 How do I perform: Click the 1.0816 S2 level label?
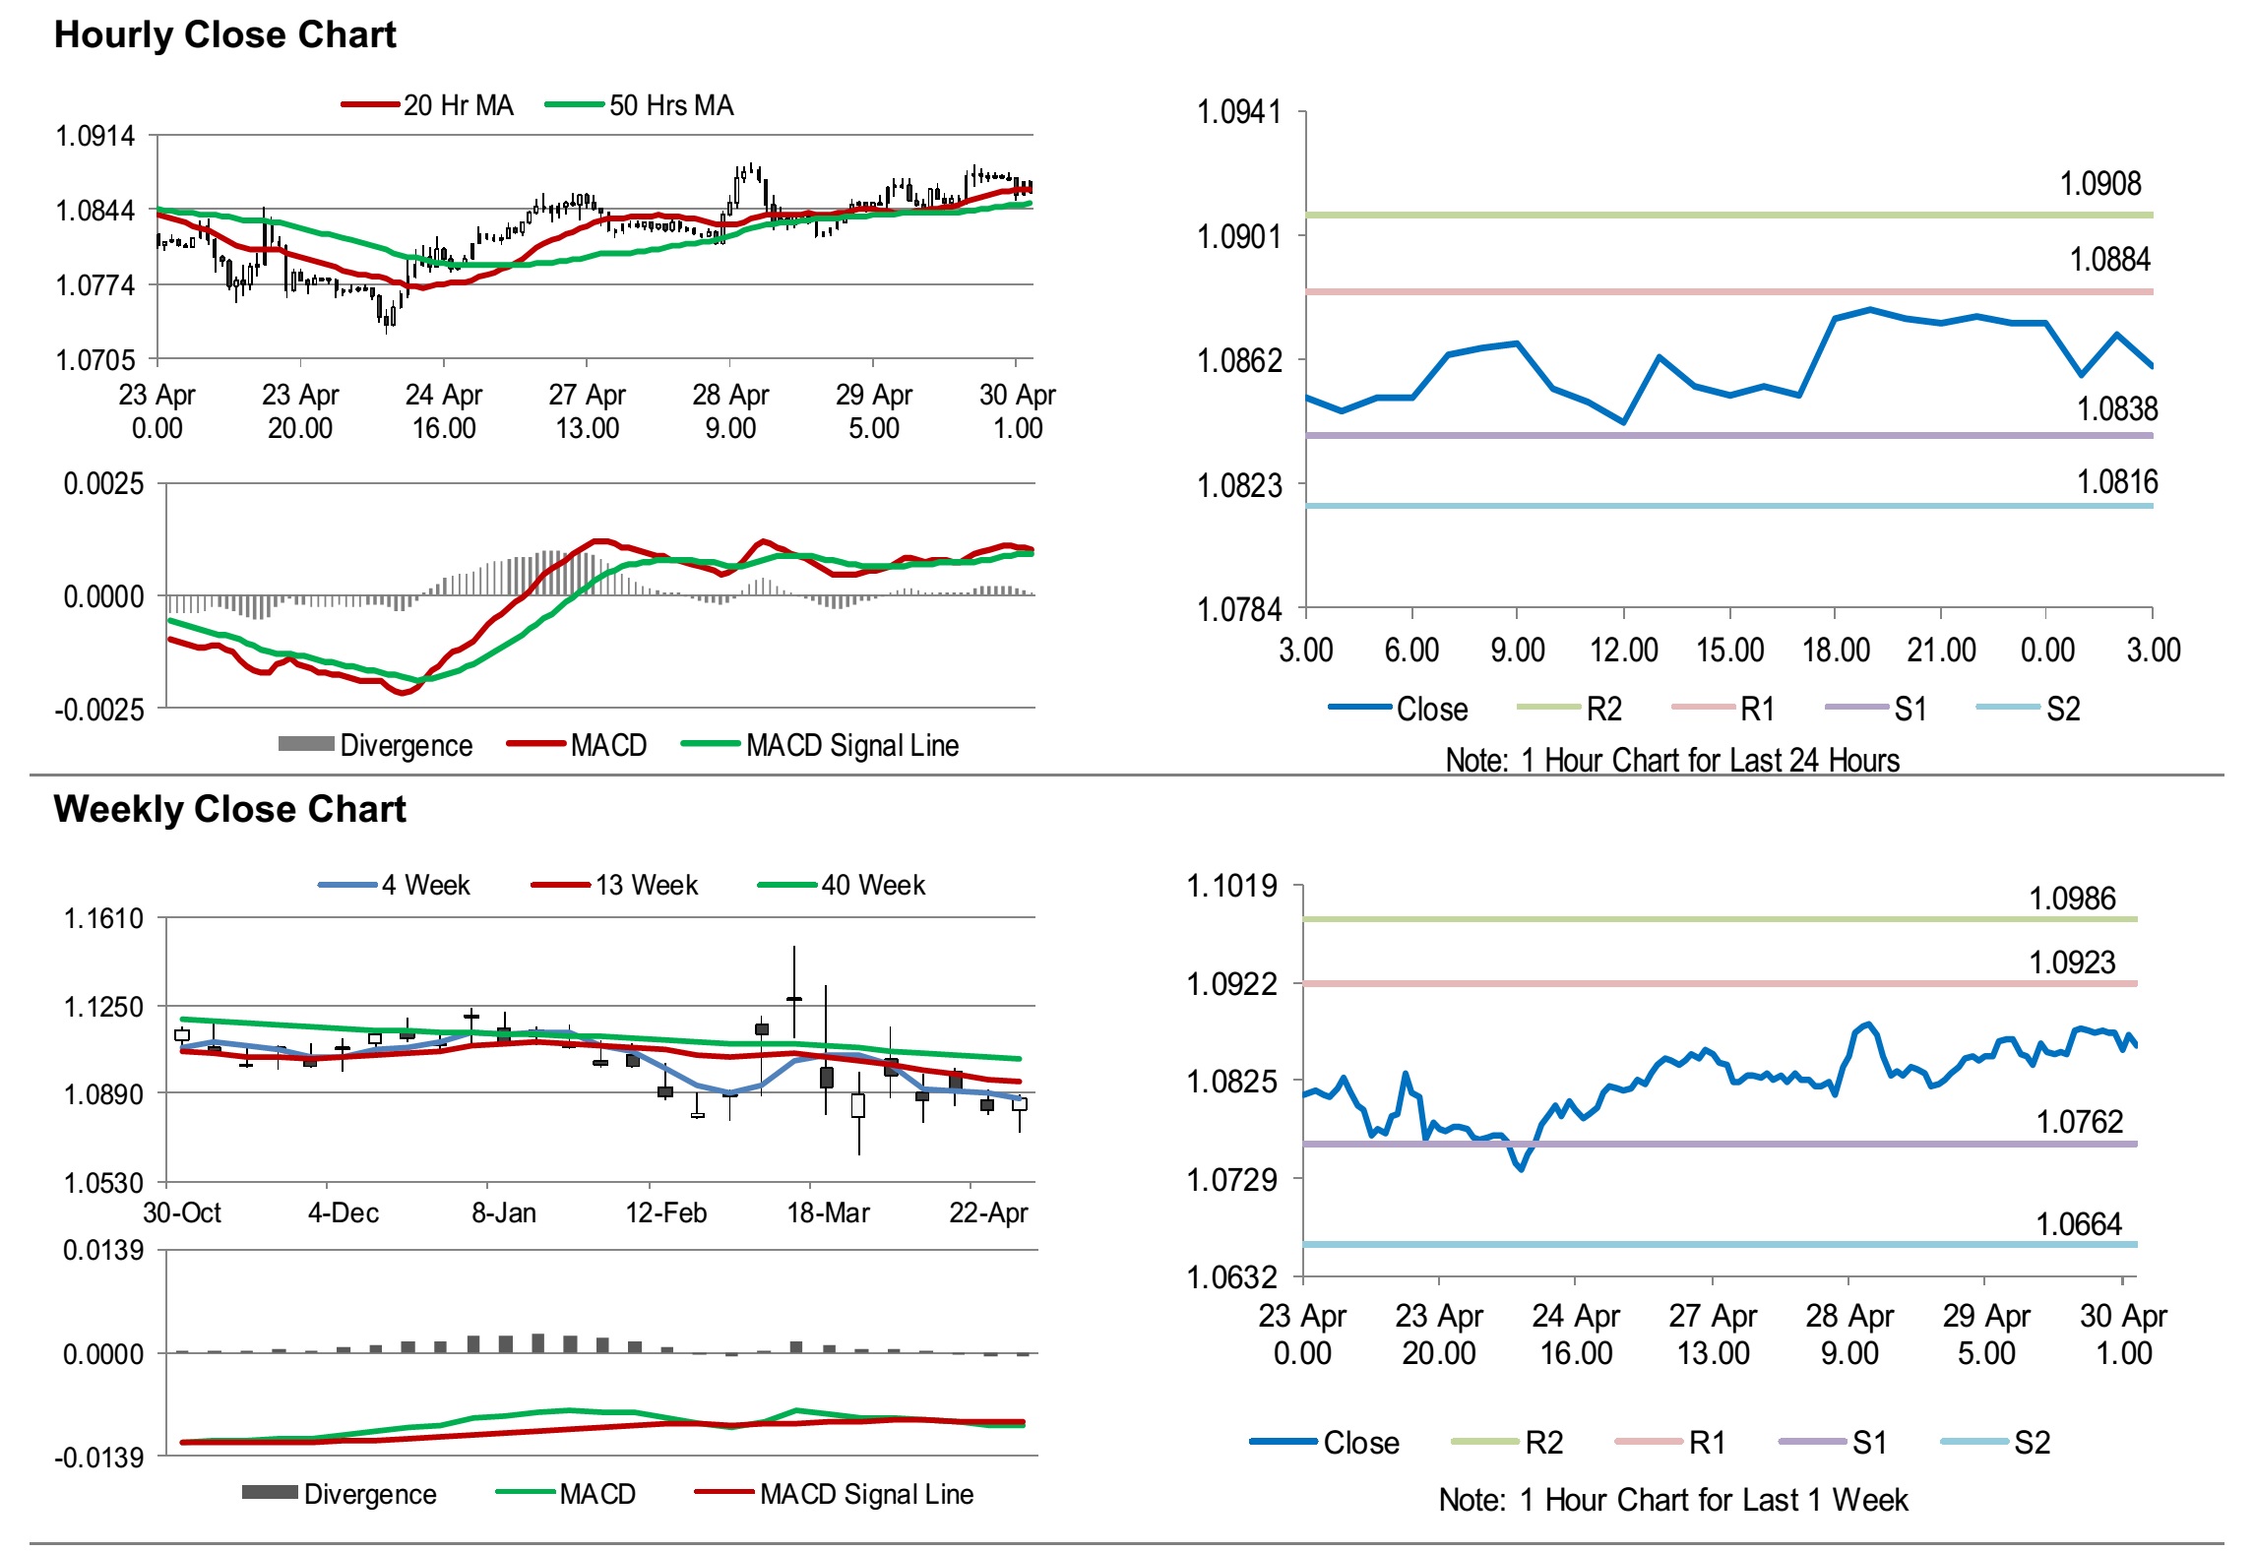(x=2116, y=481)
